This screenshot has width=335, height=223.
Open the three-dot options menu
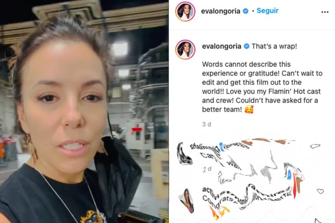point(325,12)
